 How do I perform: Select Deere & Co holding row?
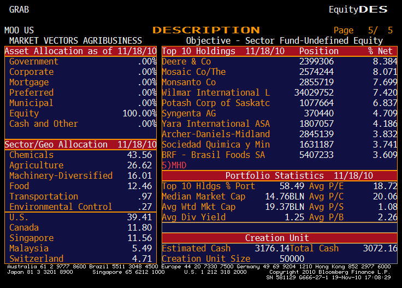coord(186,62)
